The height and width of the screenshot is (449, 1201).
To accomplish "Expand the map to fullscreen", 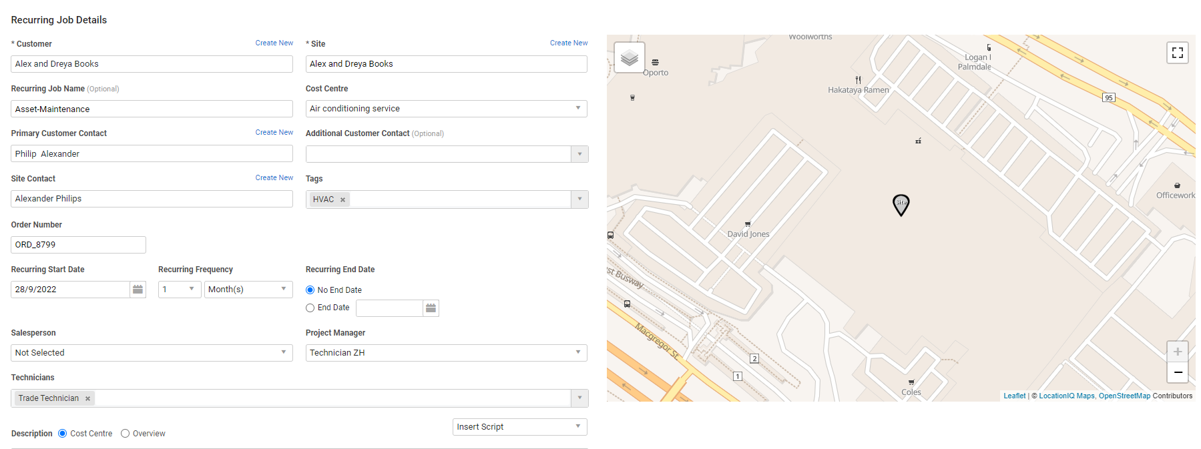I will pos(1177,53).
